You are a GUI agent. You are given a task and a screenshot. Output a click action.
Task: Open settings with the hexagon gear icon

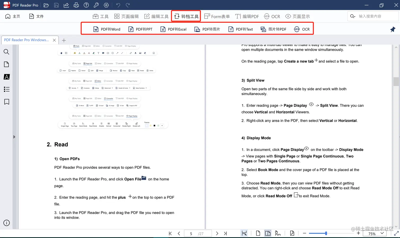106,5
